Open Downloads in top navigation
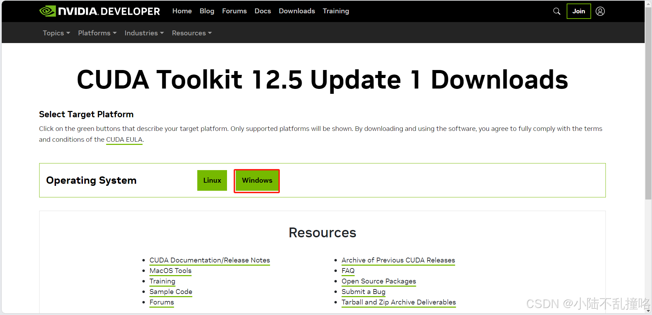Viewport: 652px width, 315px height. point(297,11)
